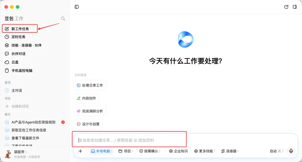Click the red unread badge showing 3
Image resolution: width=302 pixels, height=162 pixels.
[x=63, y=122]
